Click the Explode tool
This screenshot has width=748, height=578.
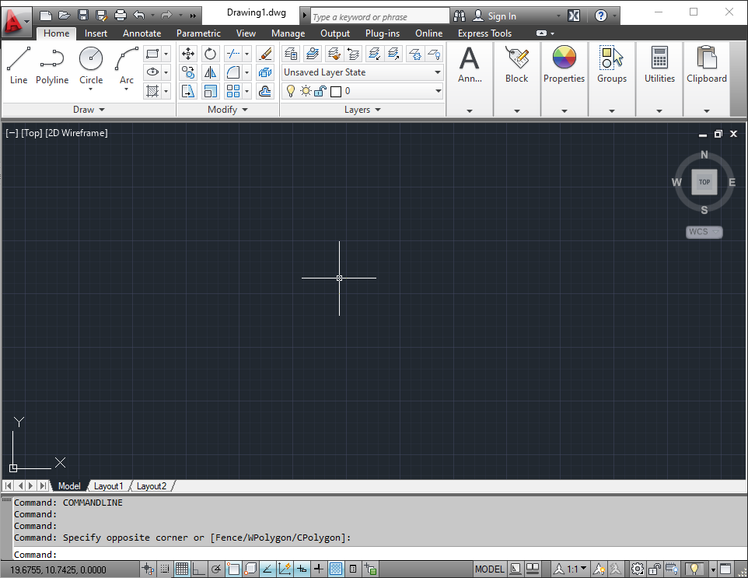pos(265,72)
